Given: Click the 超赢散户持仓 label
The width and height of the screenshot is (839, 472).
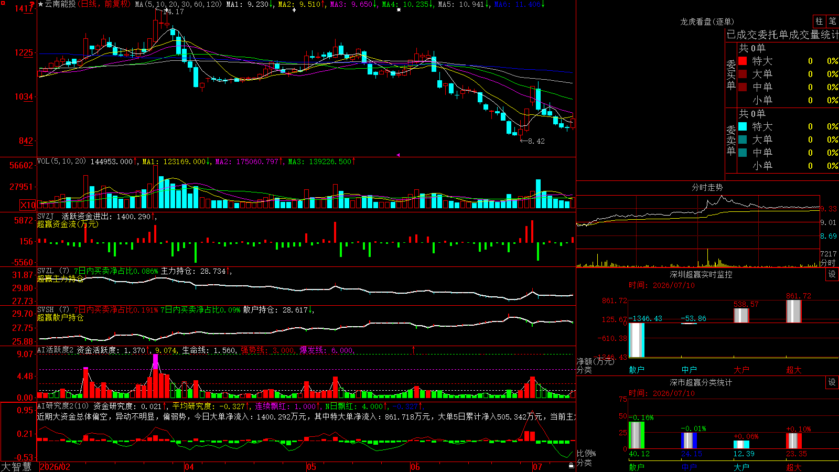Looking at the screenshot, I should point(60,317).
